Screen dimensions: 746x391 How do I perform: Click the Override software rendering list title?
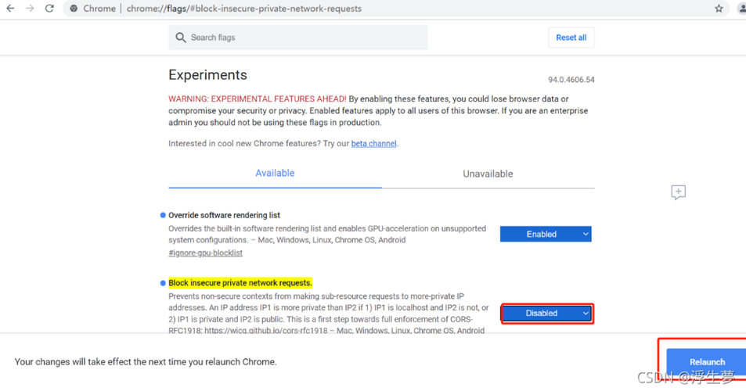click(x=224, y=215)
